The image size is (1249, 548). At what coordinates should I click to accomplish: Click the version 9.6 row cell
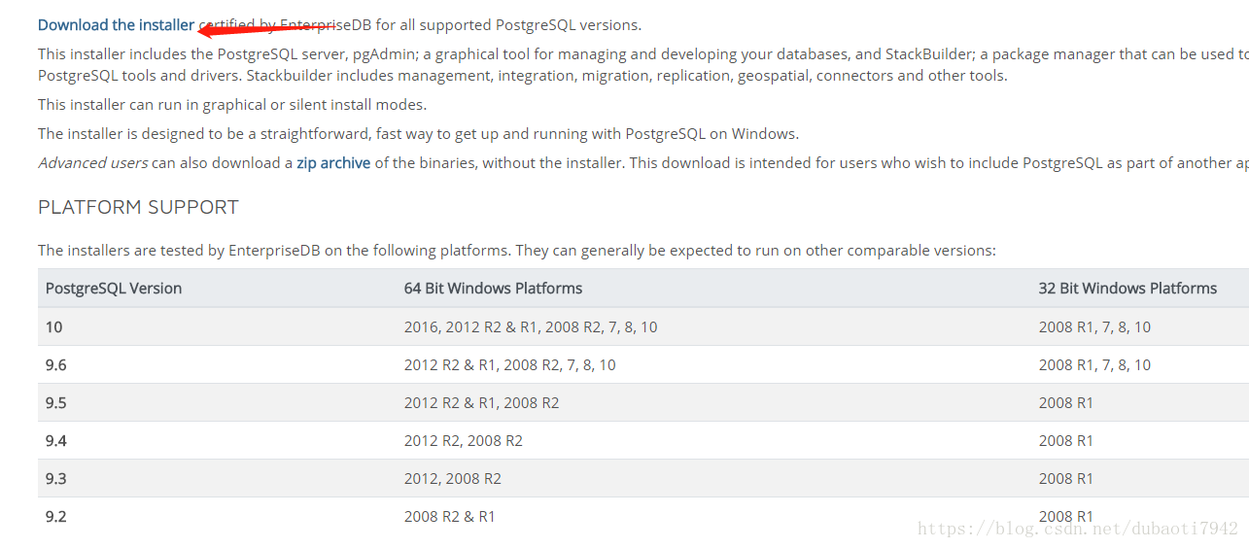pyautogui.click(x=56, y=365)
